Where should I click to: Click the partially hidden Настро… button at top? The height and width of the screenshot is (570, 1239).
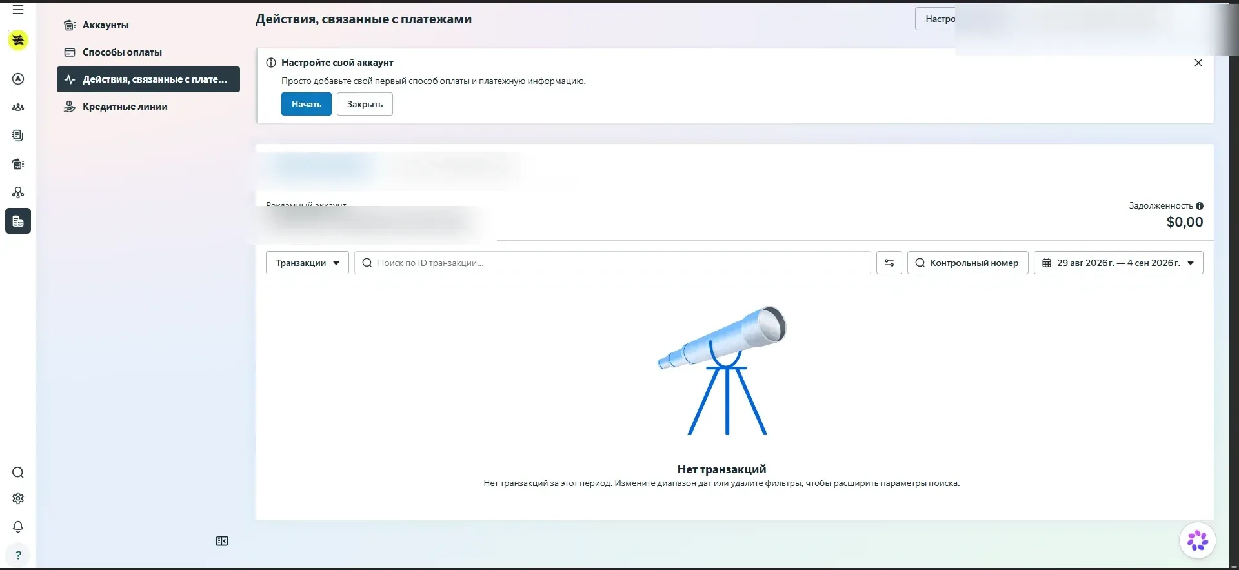(x=935, y=19)
